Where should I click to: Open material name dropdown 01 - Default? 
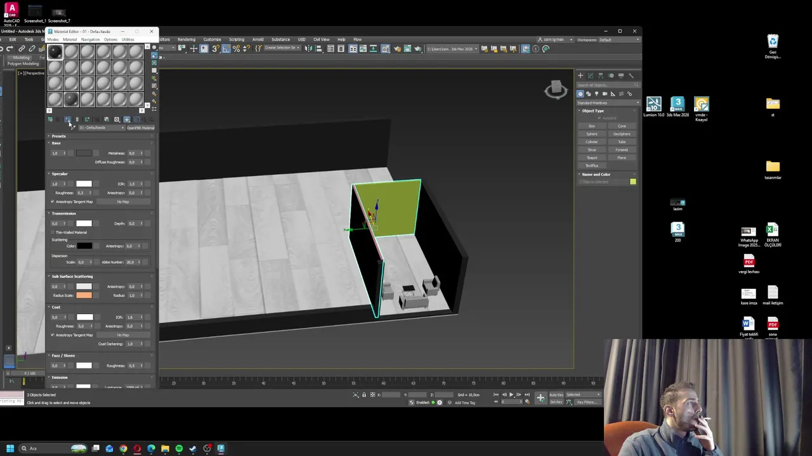coord(101,128)
